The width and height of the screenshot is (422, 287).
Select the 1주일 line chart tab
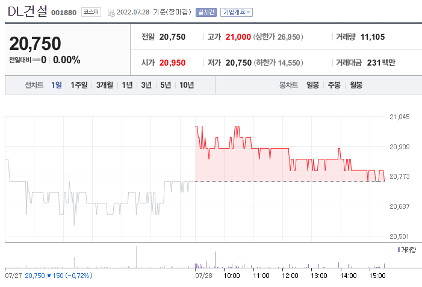tap(79, 85)
